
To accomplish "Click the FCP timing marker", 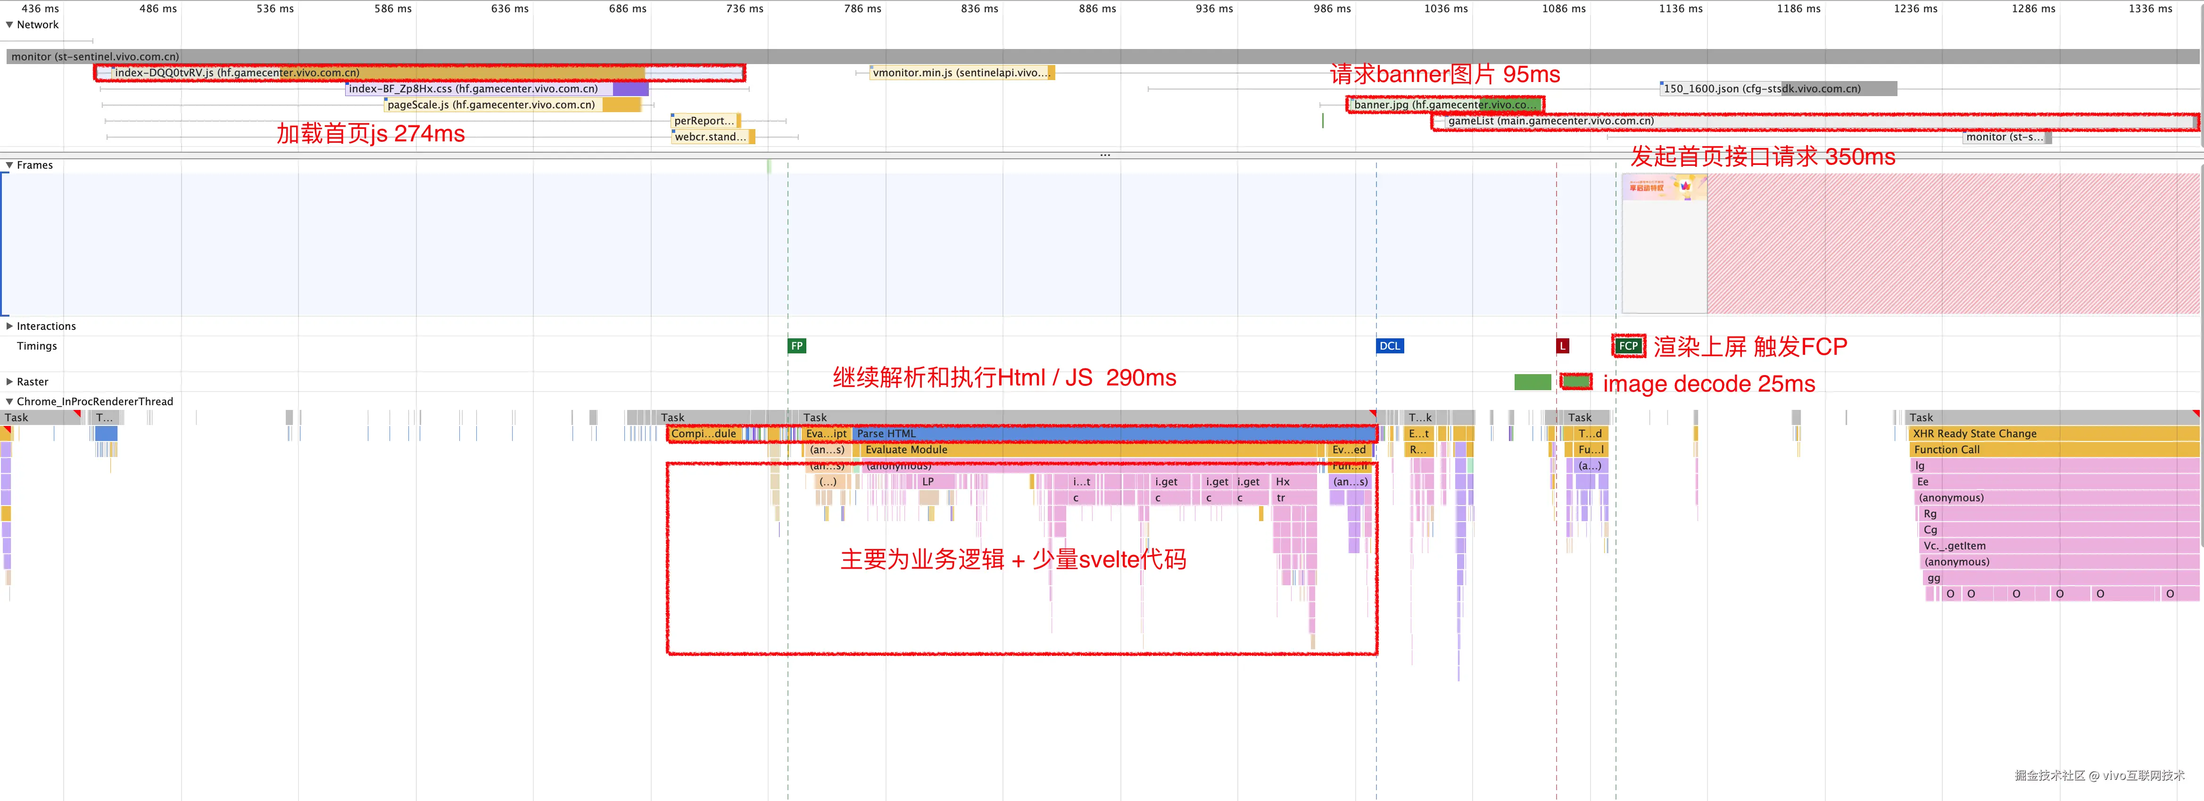I will click(x=1628, y=345).
